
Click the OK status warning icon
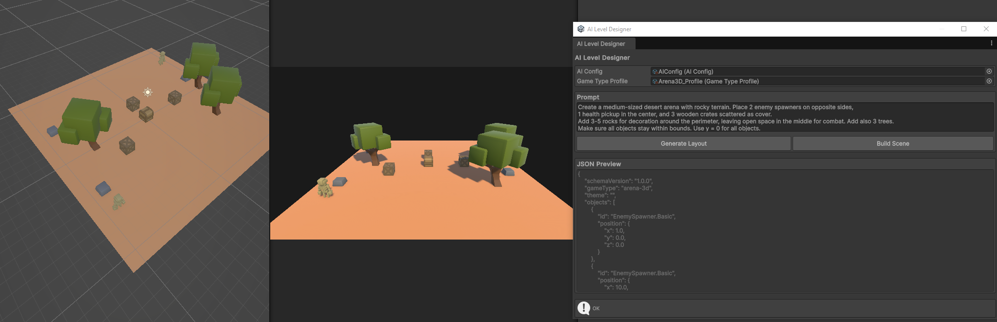[x=583, y=308]
